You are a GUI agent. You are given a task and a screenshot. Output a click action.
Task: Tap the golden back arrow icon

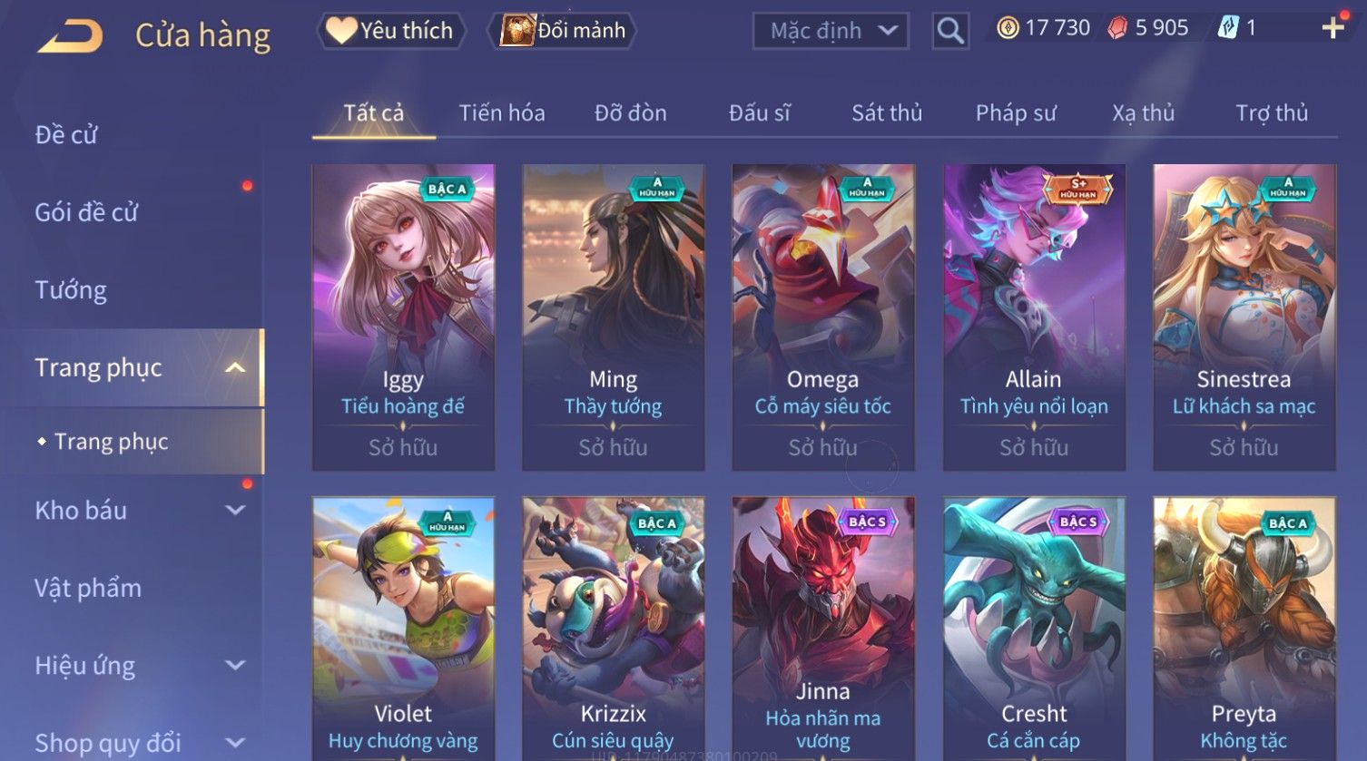tap(71, 36)
